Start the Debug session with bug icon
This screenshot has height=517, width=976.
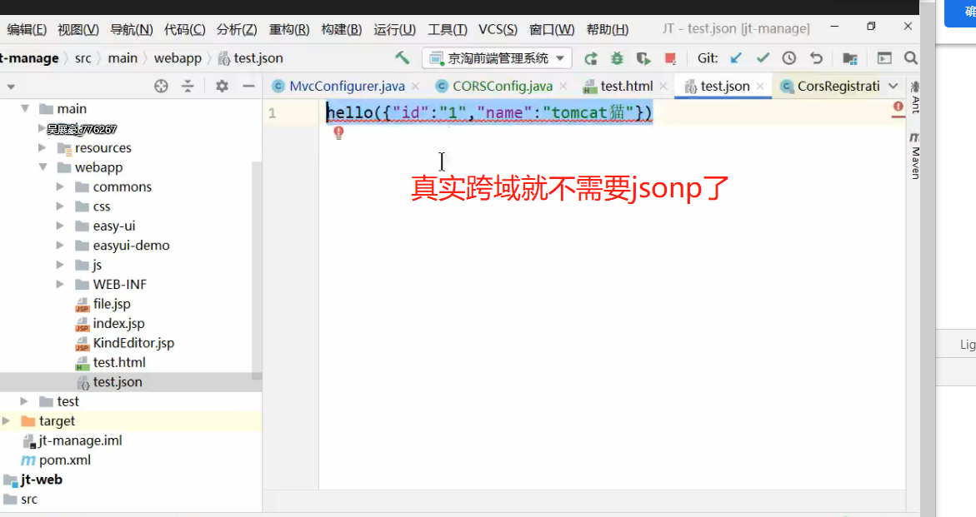pyautogui.click(x=617, y=58)
